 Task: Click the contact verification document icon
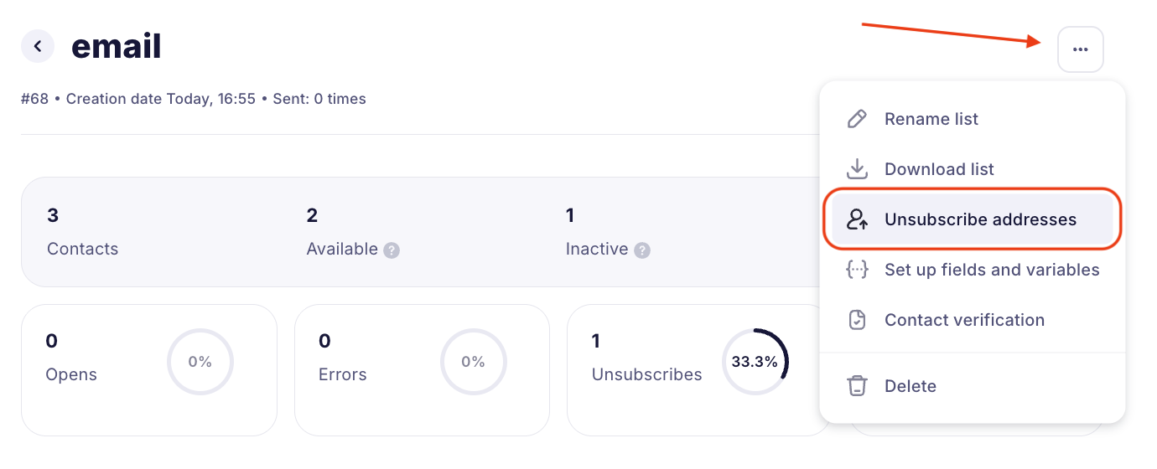[x=857, y=320]
